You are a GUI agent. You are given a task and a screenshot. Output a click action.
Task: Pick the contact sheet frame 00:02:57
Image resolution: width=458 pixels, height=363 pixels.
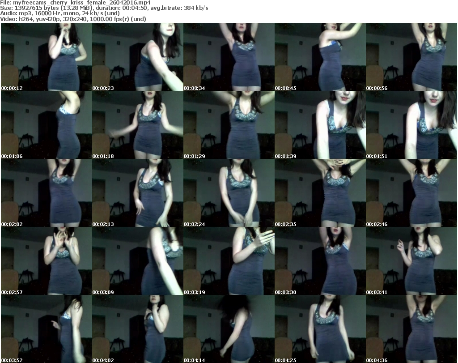pos(47,261)
